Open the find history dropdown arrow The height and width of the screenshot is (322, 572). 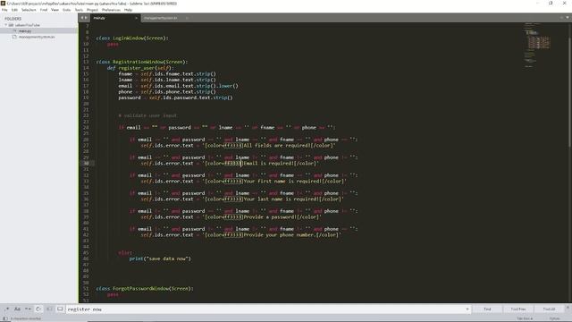(467, 309)
